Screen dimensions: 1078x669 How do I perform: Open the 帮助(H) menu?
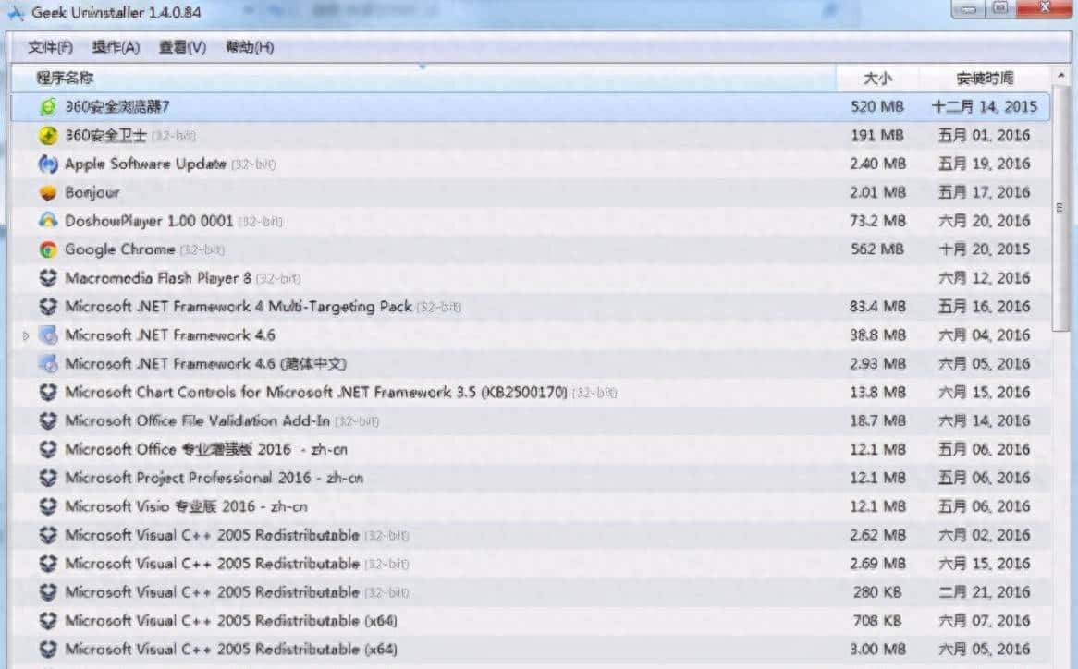tap(250, 47)
